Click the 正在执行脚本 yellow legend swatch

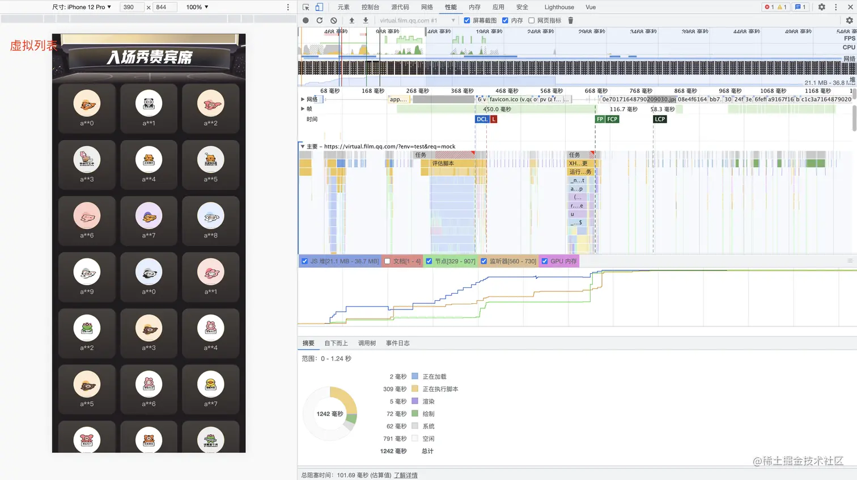(415, 389)
